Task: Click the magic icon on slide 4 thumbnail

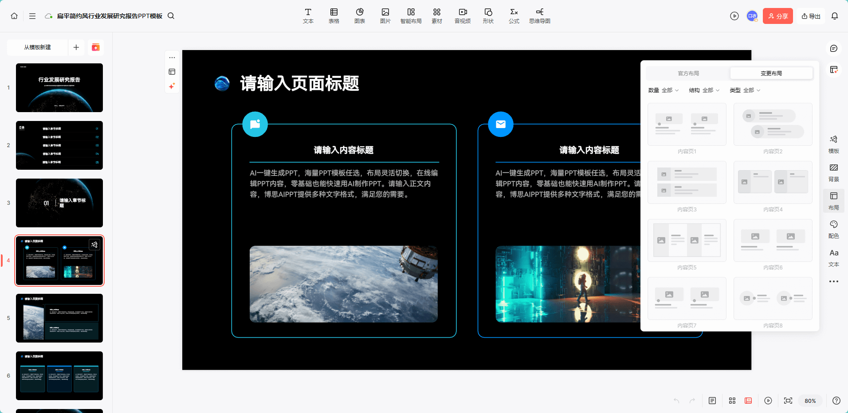Action: (94, 245)
